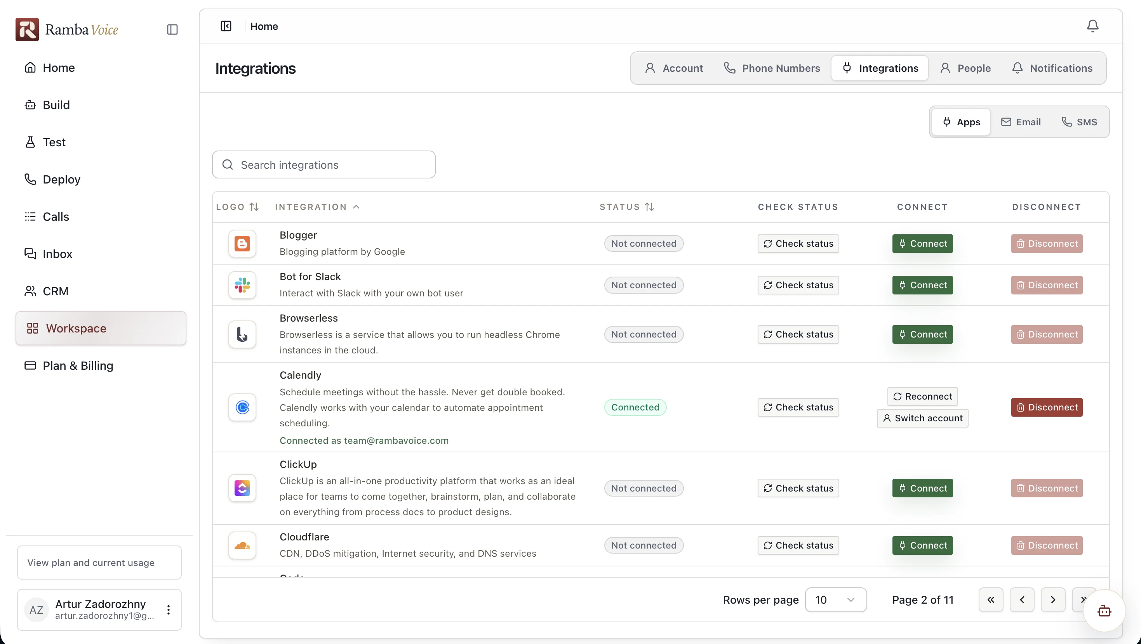The image size is (1141, 644).
Task: Click View plan and current usage
Action: click(99, 563)
